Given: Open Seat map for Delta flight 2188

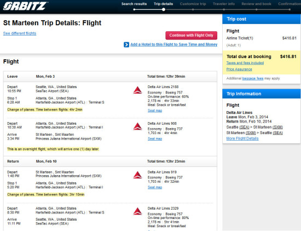Looking at the screenshot, I should click(155, 111).
